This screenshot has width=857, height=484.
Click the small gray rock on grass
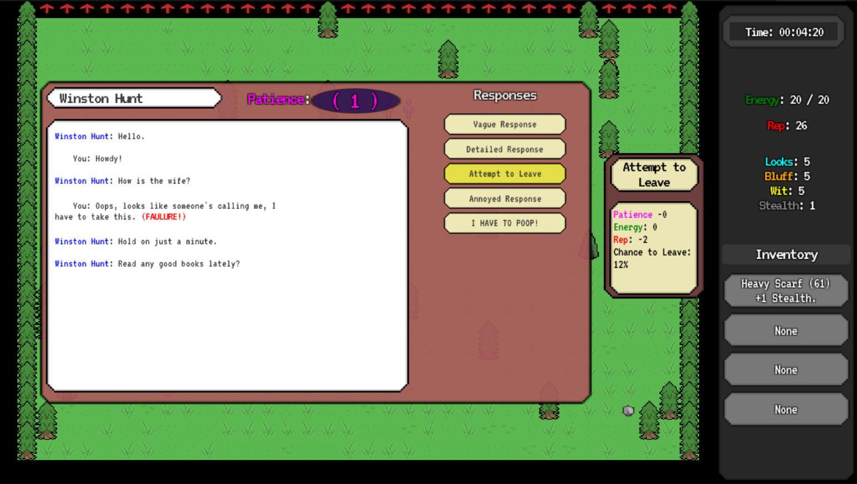pyautogui.click(x=628, y=410)
